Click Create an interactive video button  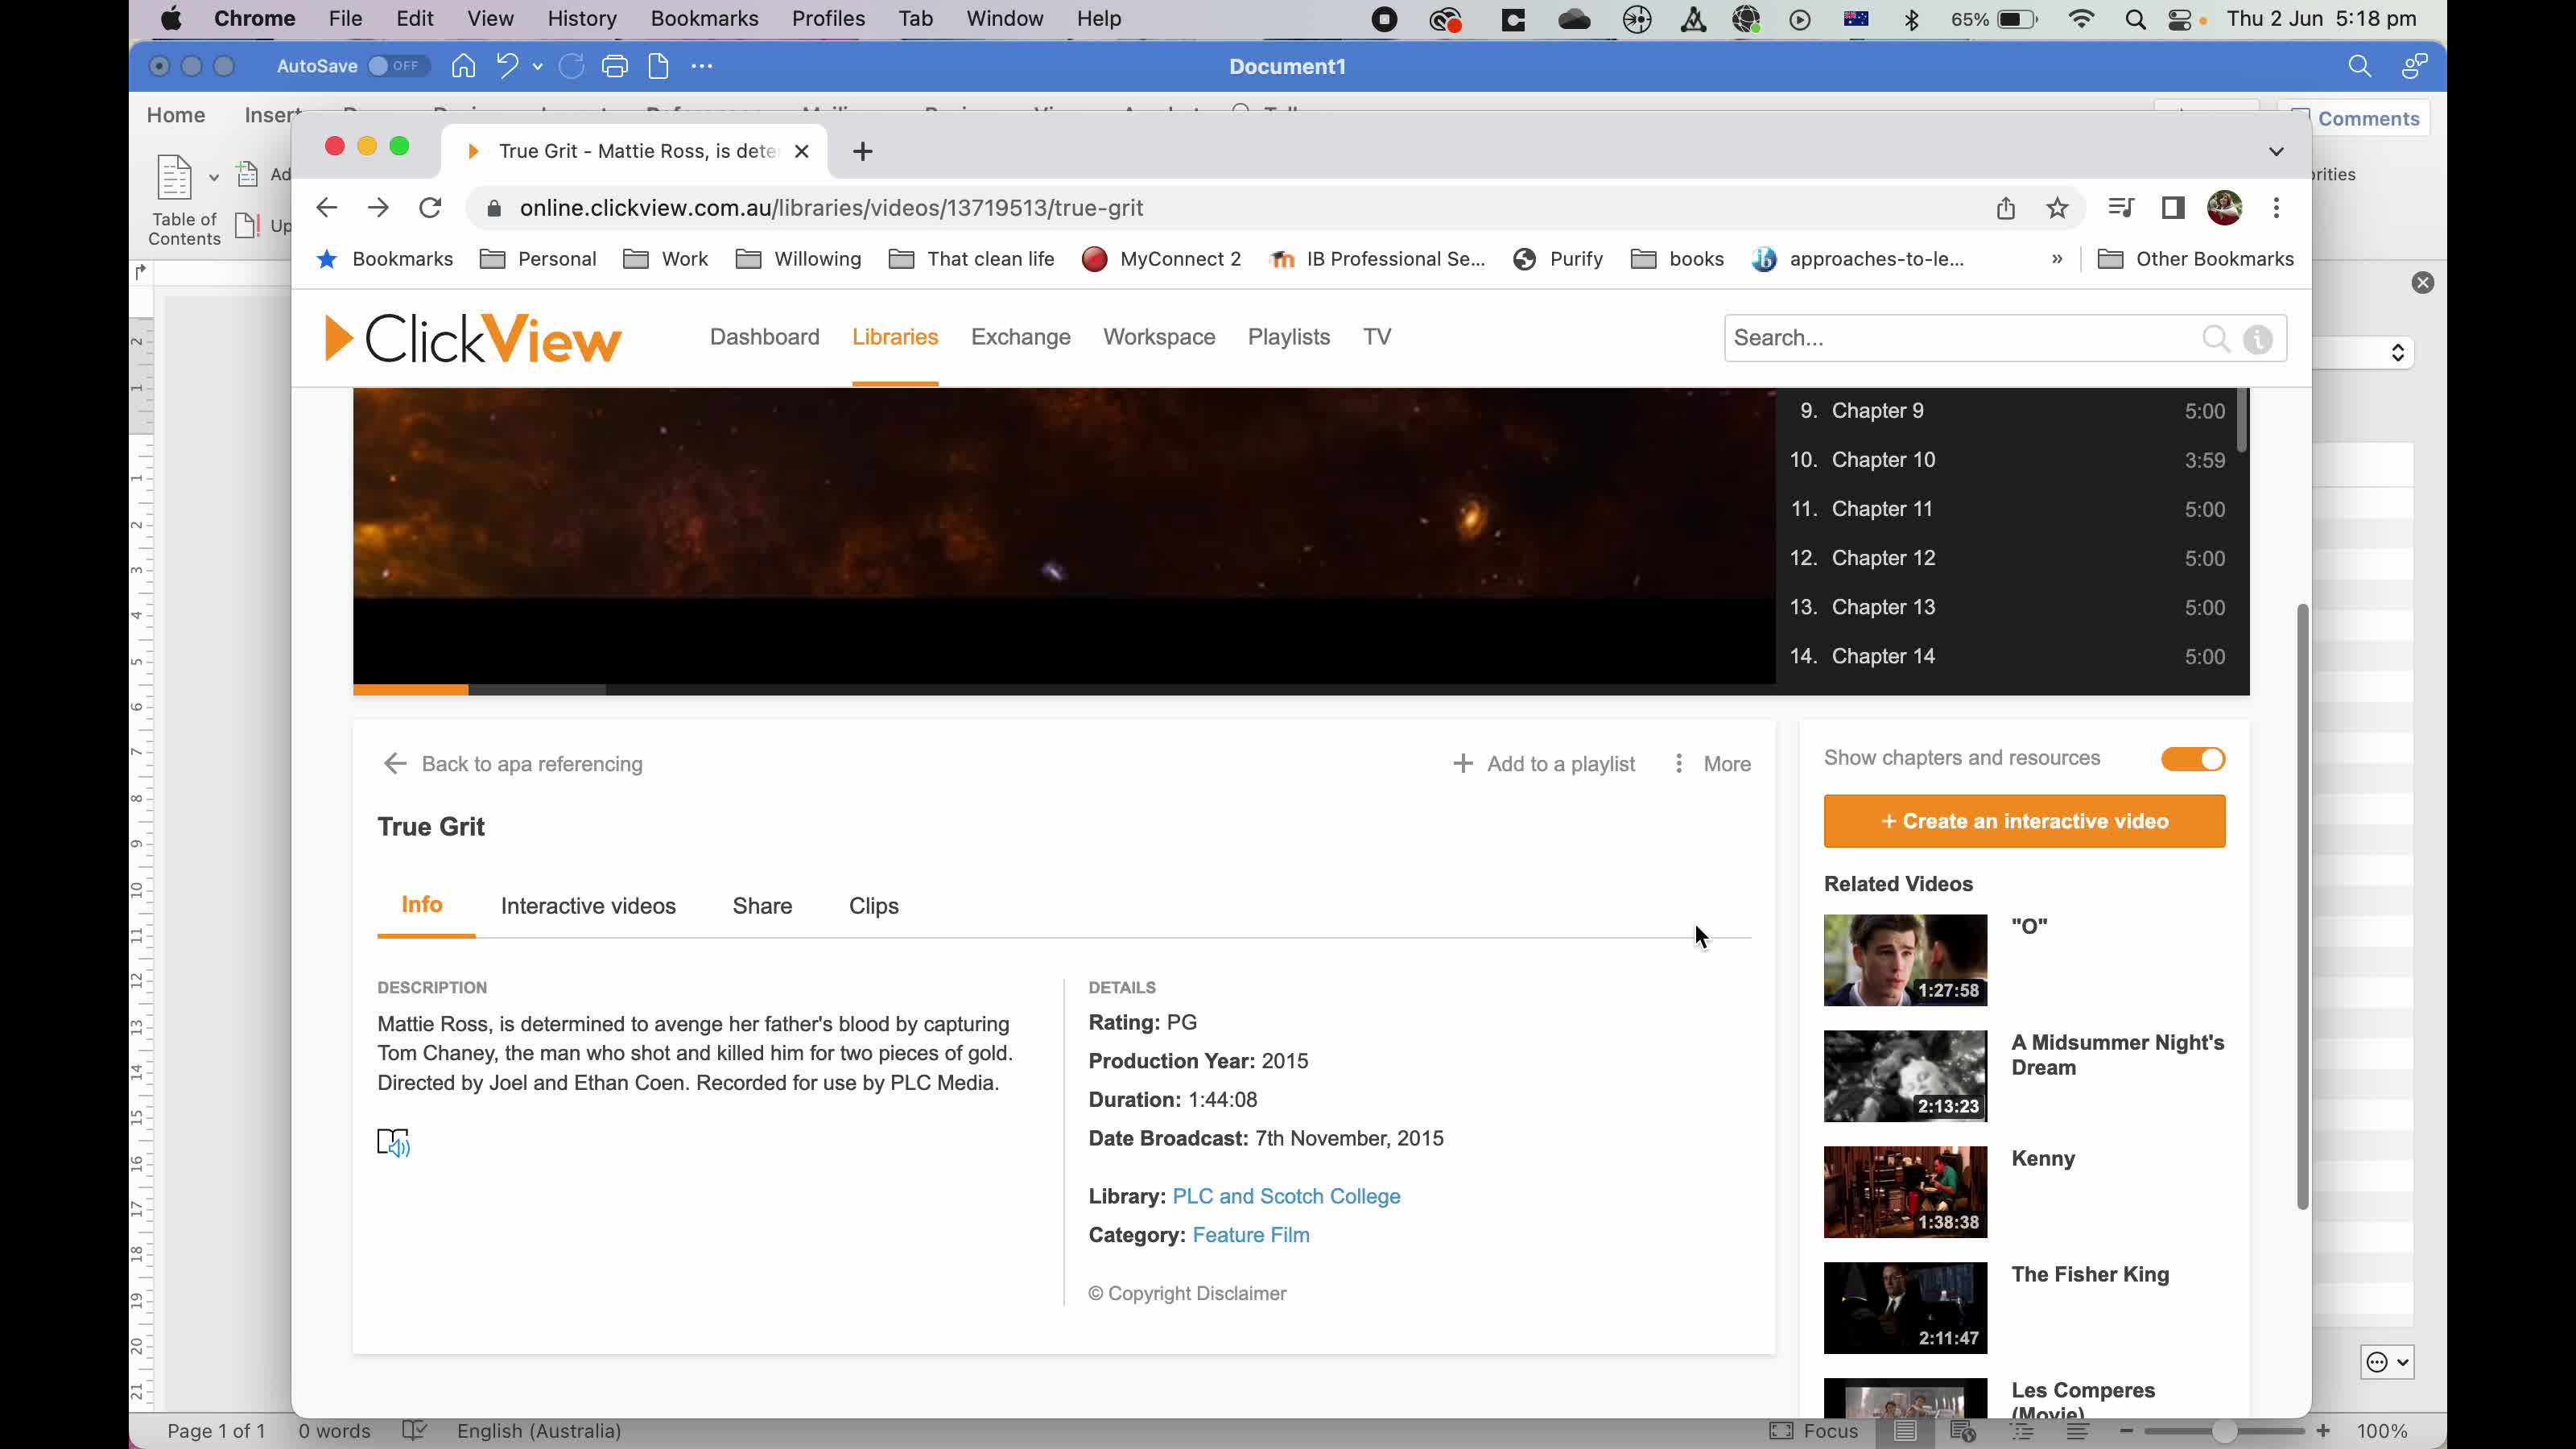pos(2025,821)
